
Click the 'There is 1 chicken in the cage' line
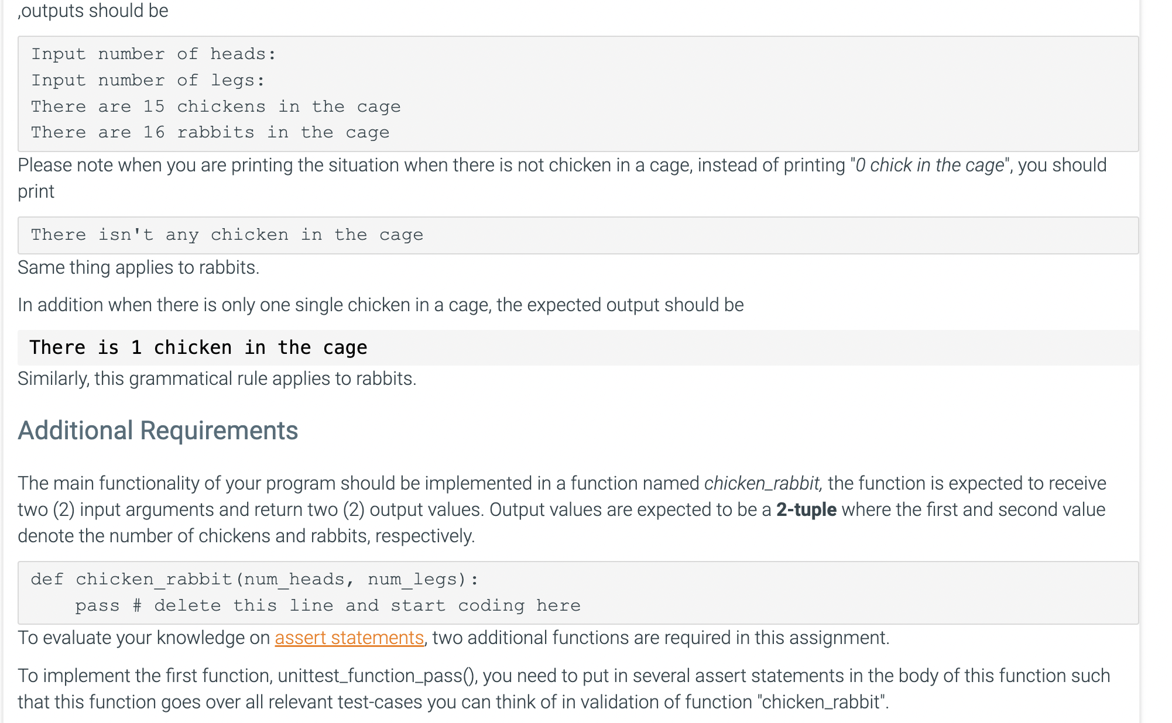198,347
